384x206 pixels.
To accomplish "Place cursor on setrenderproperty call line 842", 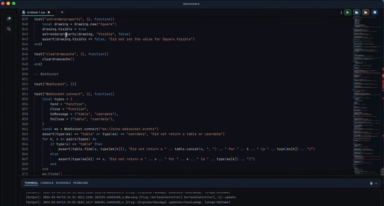I will pos(86,34).
